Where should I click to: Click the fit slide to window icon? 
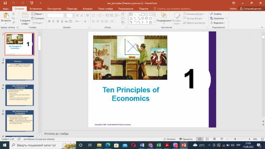tap(262, 139)
